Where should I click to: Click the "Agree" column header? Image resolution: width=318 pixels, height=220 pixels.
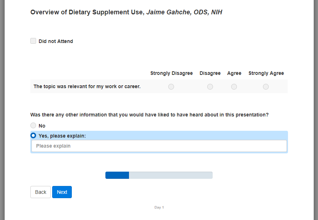point(234,73)
